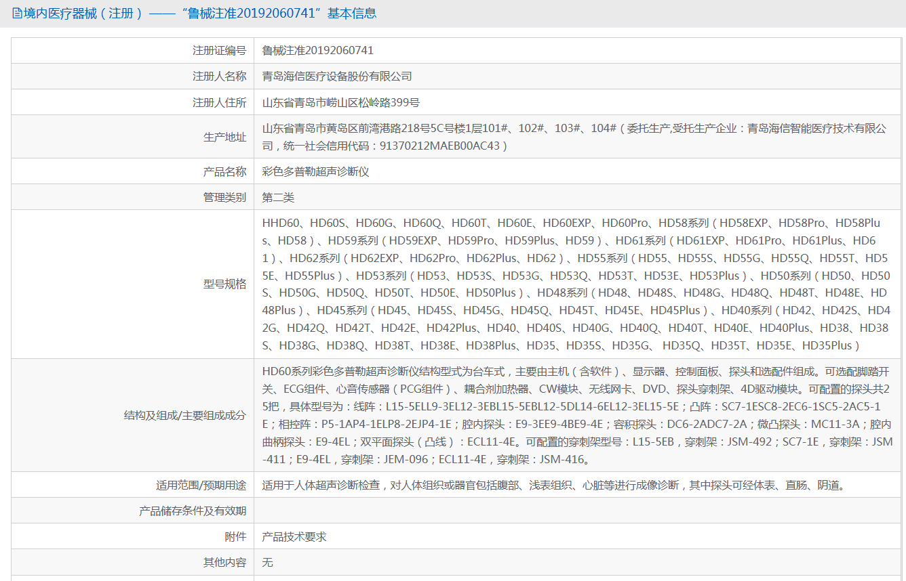Screen dimensions: 906x581
Task: Click the 附件 label
Action: tap(236, 537)
